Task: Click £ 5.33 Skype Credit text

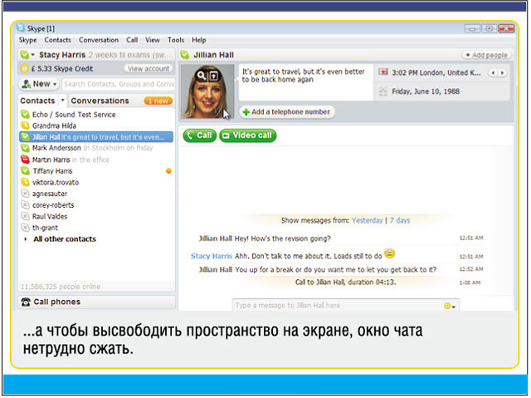Action: [x=62, y=68]
